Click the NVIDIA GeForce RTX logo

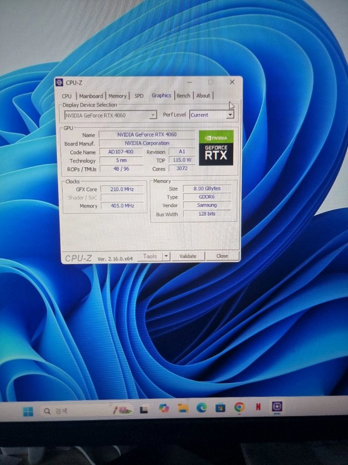pyautogui.click(x=216, y=148)
